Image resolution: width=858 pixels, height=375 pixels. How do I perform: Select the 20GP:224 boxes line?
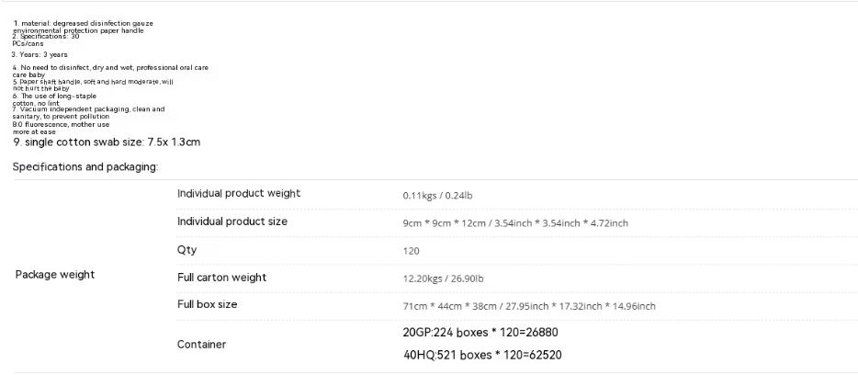[x=480, y=333]
